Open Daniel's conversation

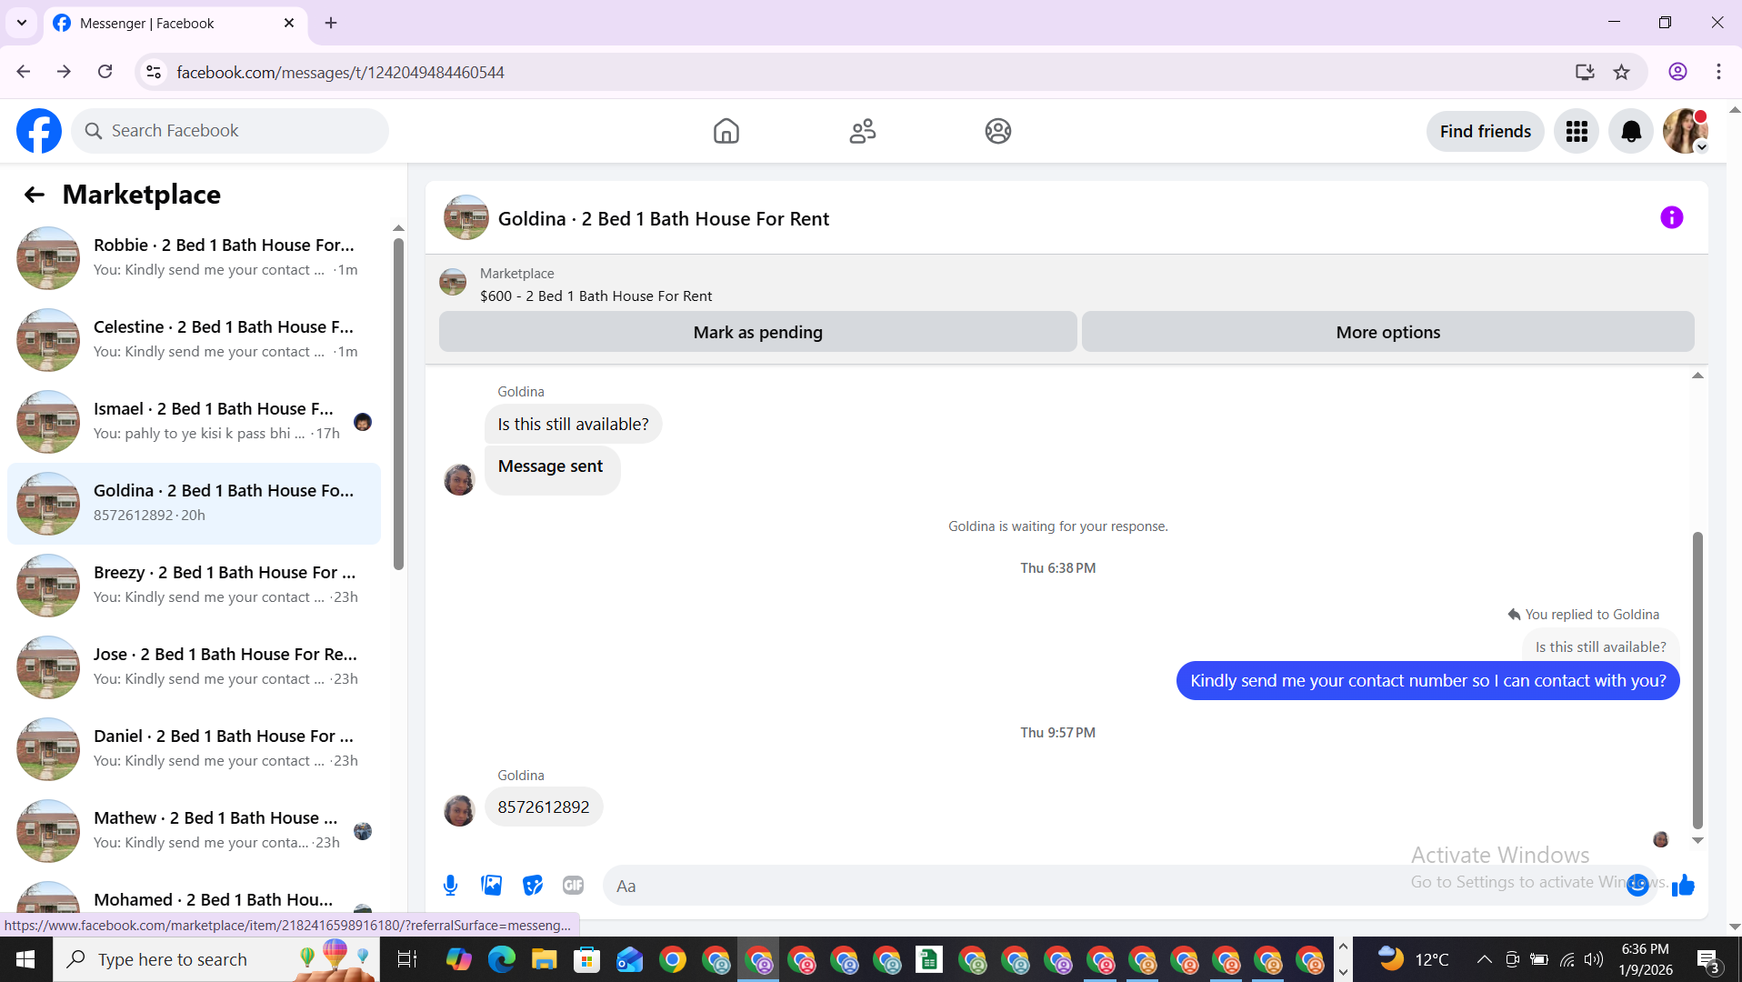pyautogui.click(x=195, y=749)
